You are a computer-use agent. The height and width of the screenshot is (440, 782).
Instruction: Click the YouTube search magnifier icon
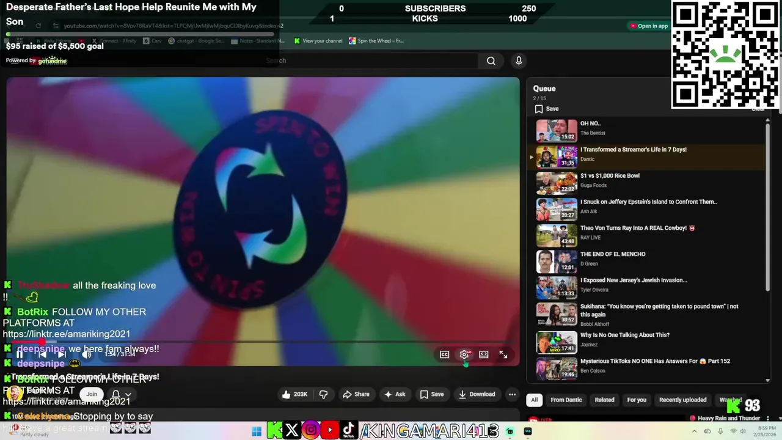(x=491, y=61)
